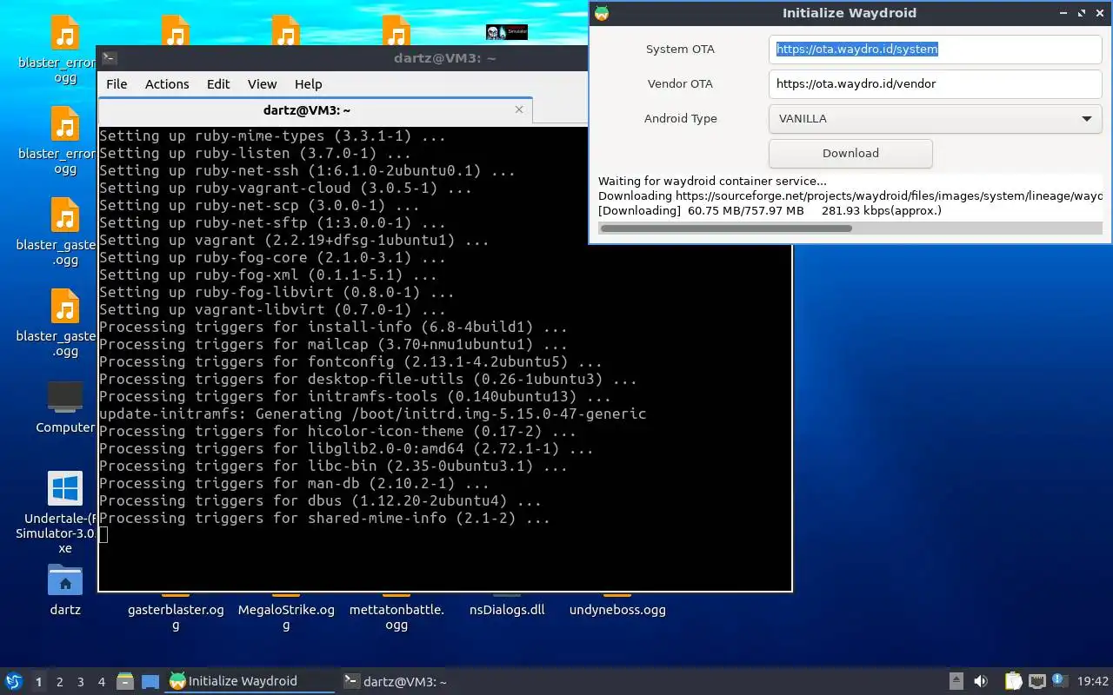Click the Vendor OTA URL field
This screenshot has width=1113, height=695.
(x=936, y=84)
